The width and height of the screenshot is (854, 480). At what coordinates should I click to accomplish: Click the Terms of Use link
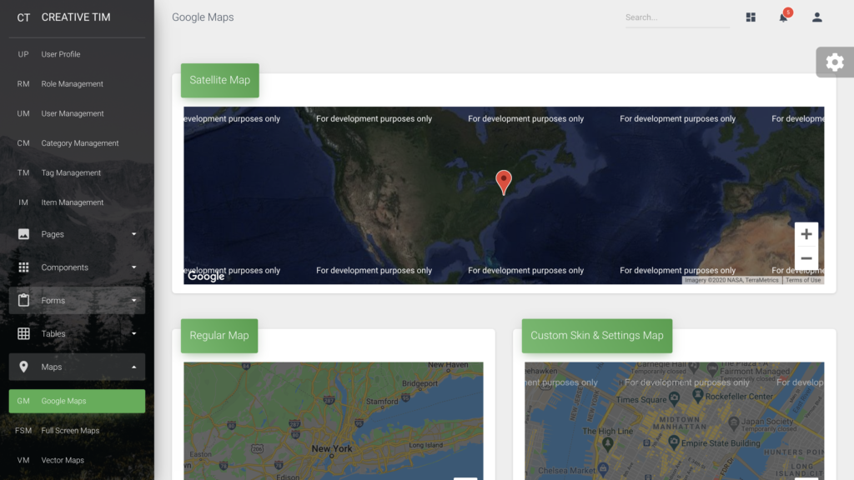click(803, 280)
